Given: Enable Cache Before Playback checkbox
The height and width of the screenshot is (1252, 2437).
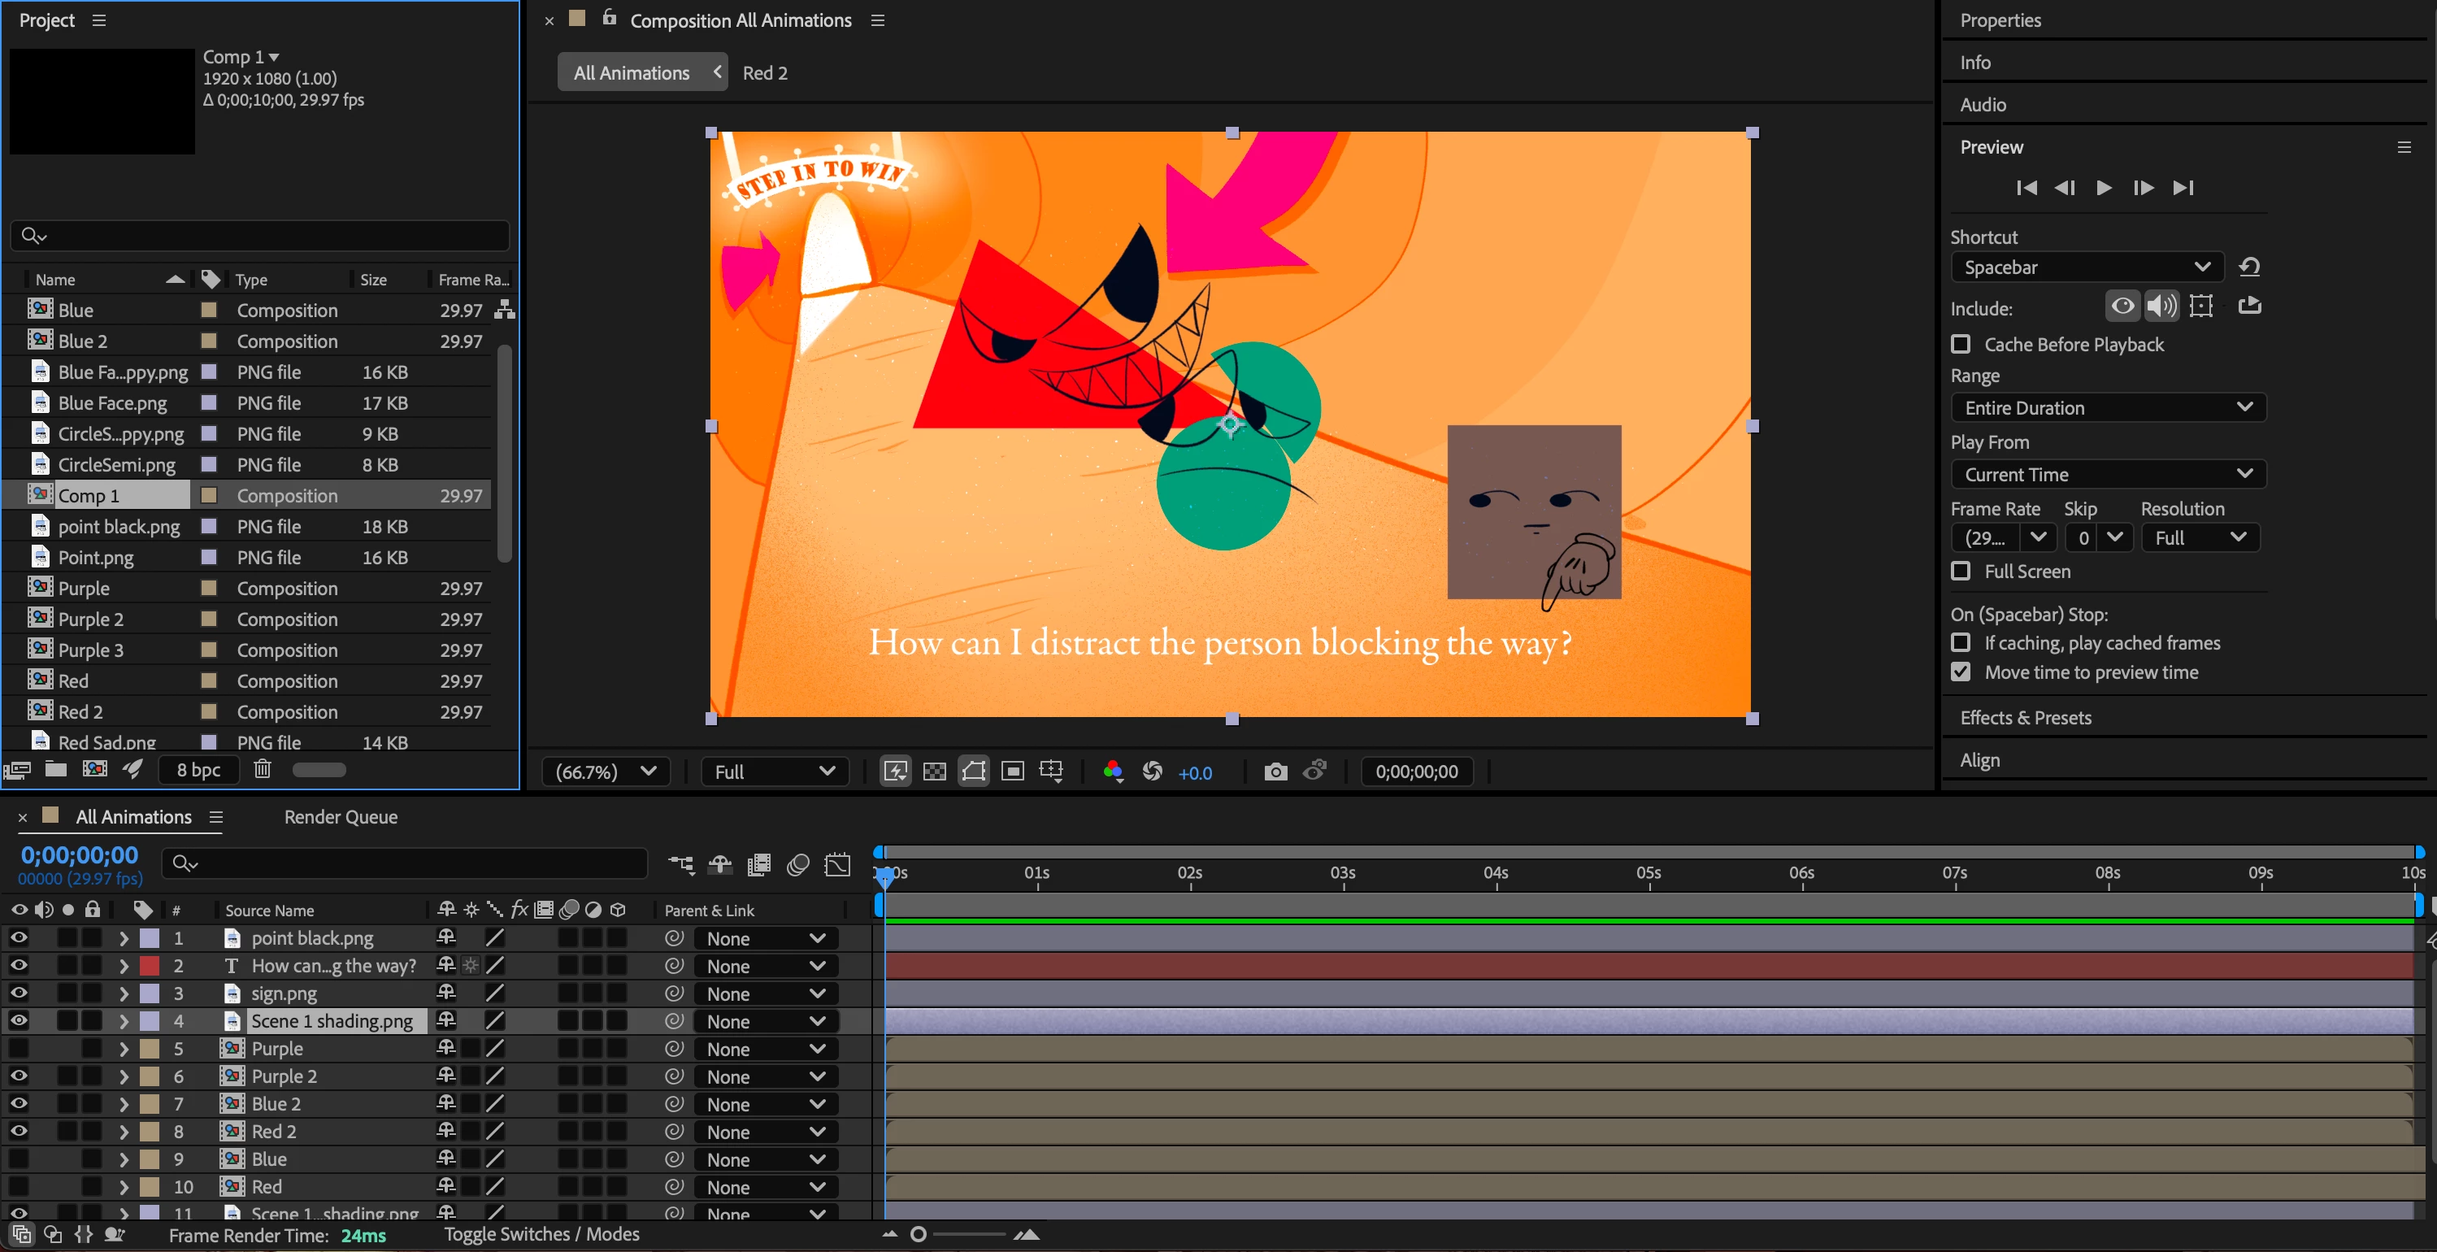Looking at the screenshot, I should (1961, 345).
